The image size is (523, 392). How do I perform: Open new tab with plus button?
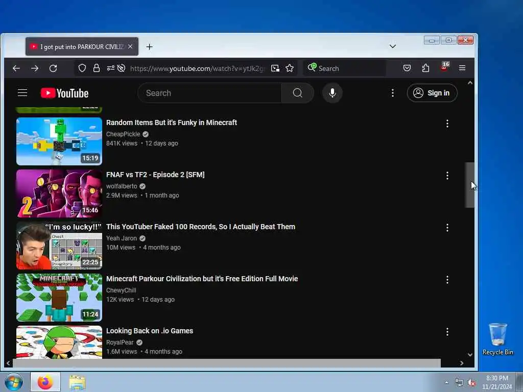click(x=150, y=47)
